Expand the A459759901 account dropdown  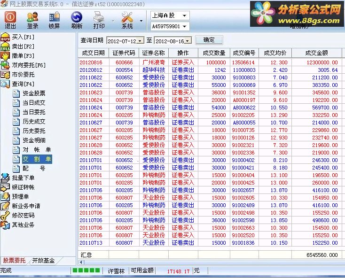coord(184,27)
